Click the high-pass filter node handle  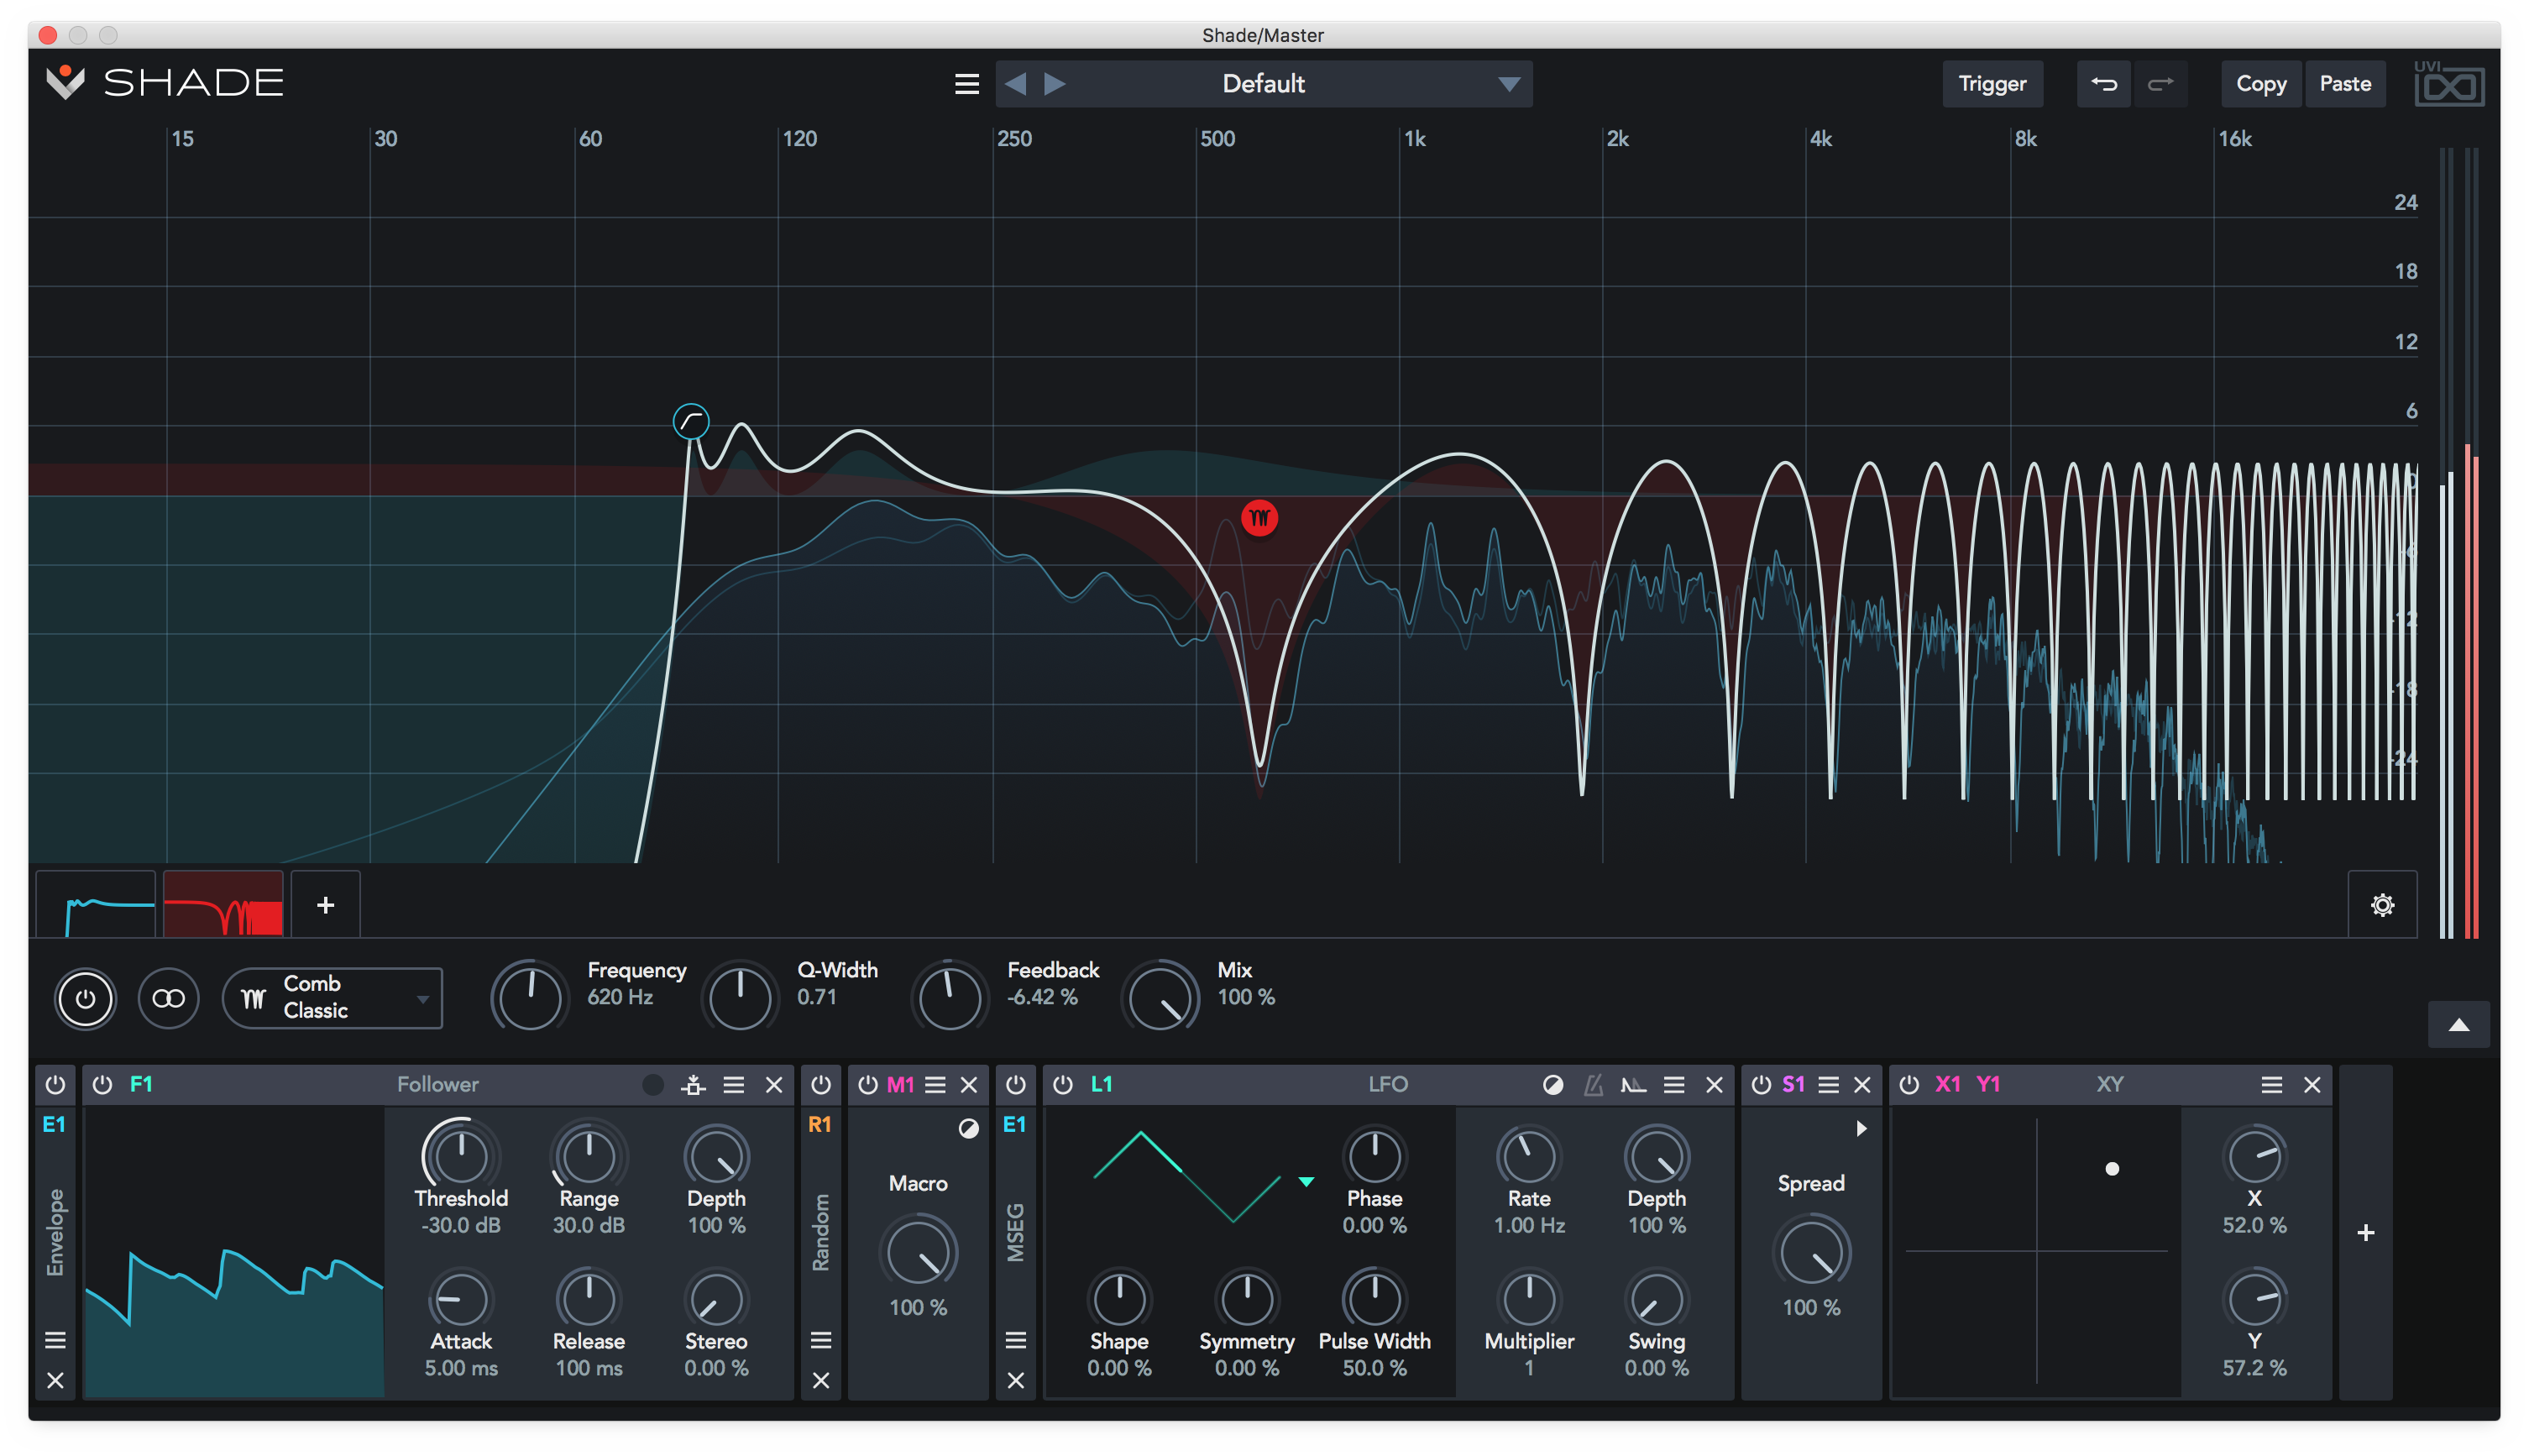coord(690,421)
